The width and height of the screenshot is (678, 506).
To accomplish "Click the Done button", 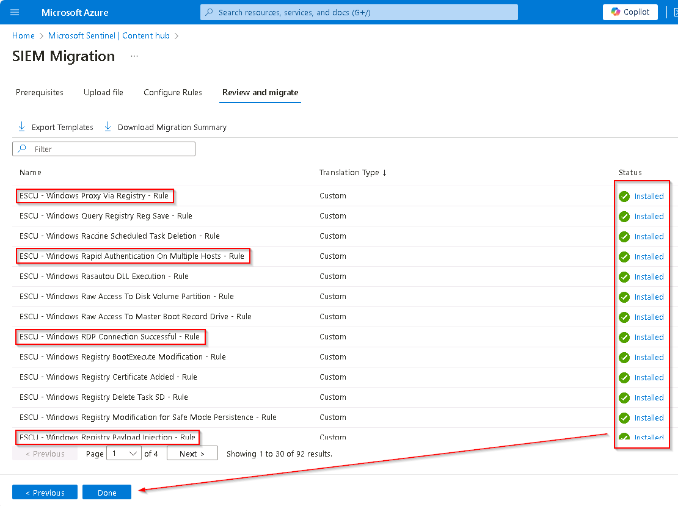I will (107, 493).
